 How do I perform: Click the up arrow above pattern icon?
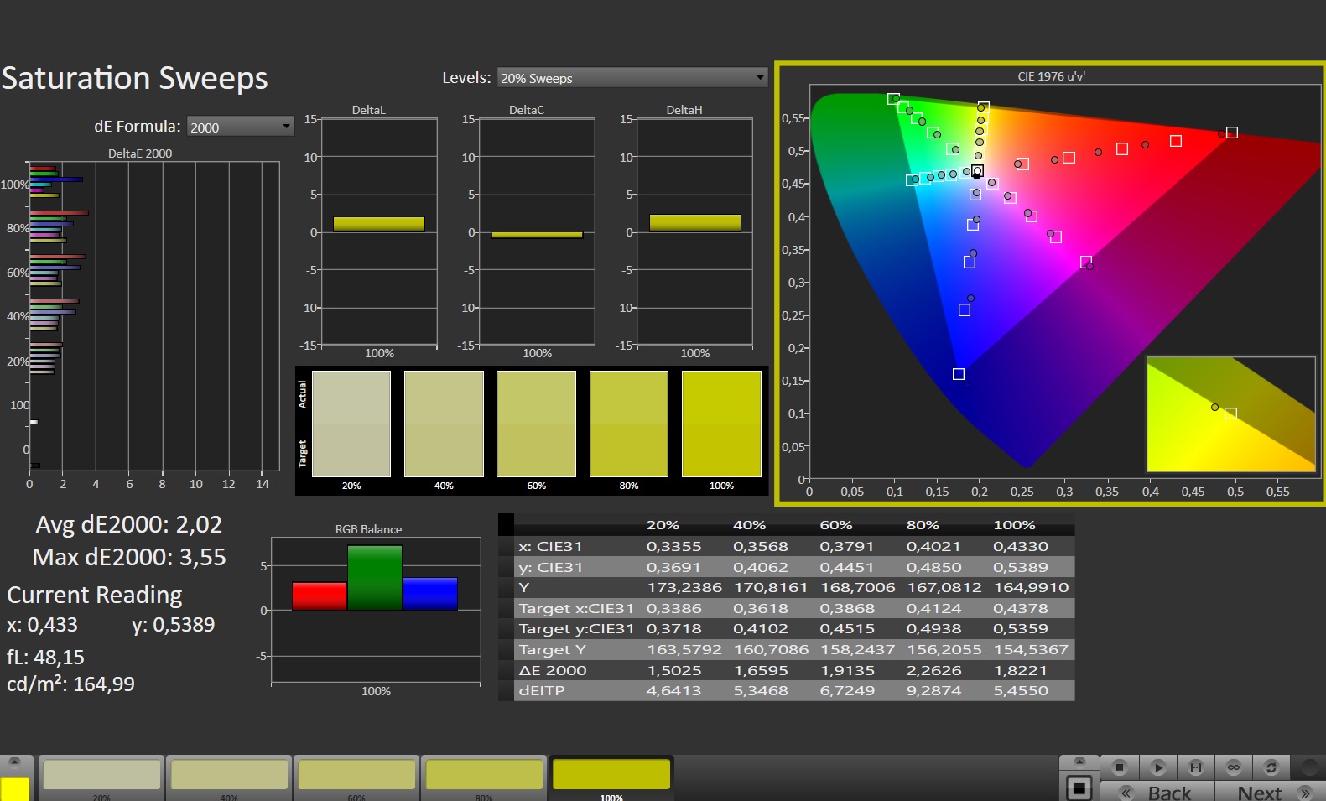(x=1079, y=762)
